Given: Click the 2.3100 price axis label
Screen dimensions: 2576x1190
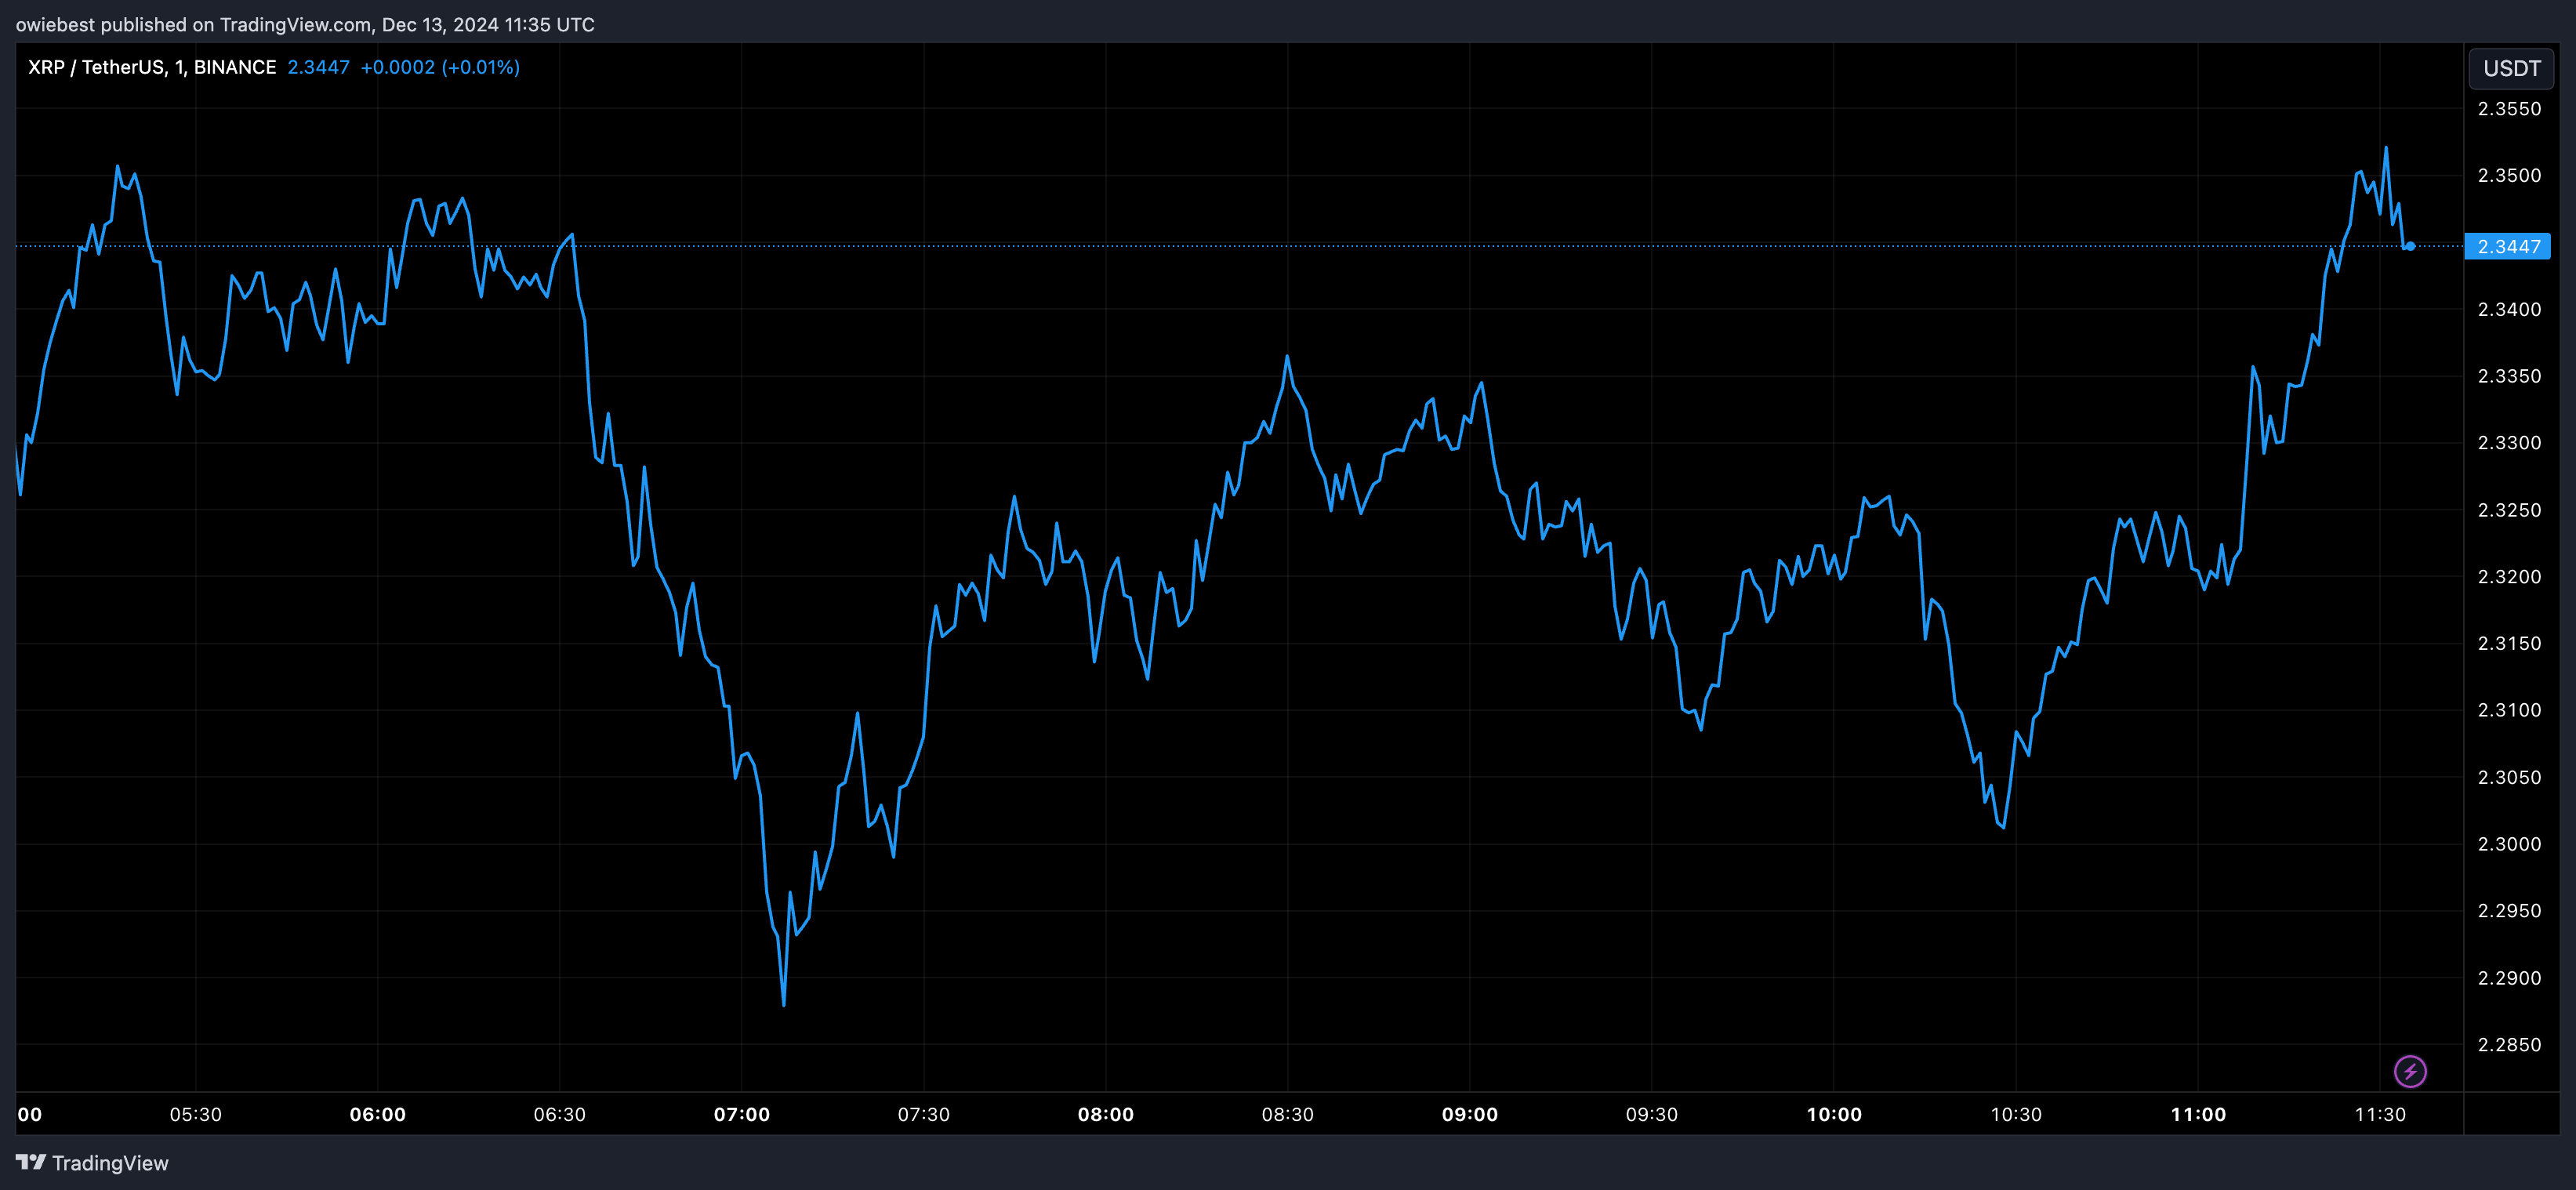Looking at the screenshot, I should 2509,710.
